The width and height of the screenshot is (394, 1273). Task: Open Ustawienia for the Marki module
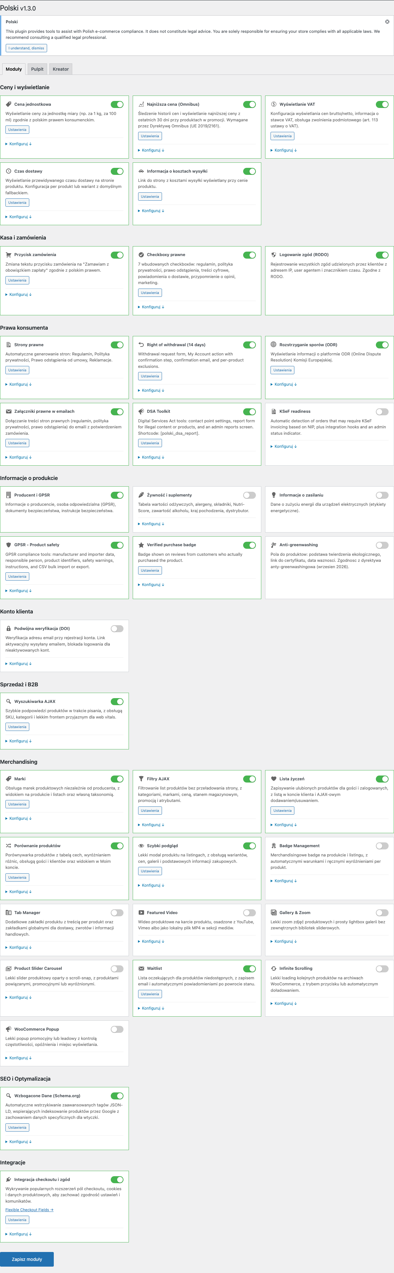17,804
